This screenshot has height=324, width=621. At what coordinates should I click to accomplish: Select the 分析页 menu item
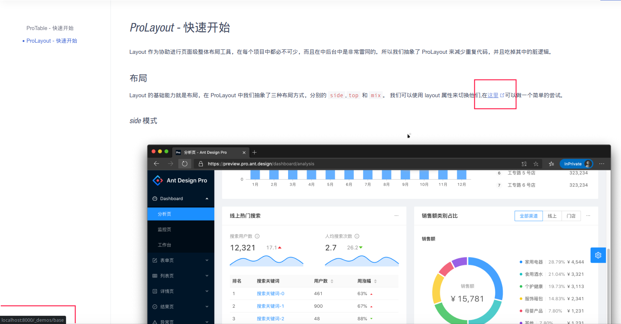click(181, 214)
